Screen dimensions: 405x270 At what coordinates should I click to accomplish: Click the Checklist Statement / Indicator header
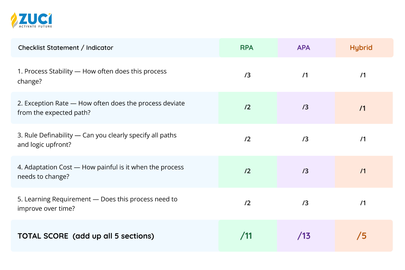(x=65, y=48)
